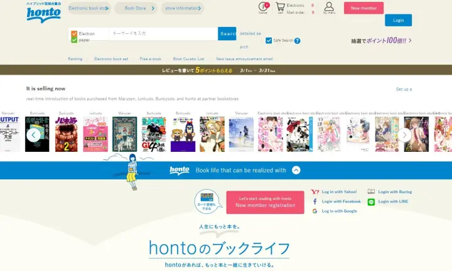
Task: Open the notice info icon
Action: pos(263,7)
